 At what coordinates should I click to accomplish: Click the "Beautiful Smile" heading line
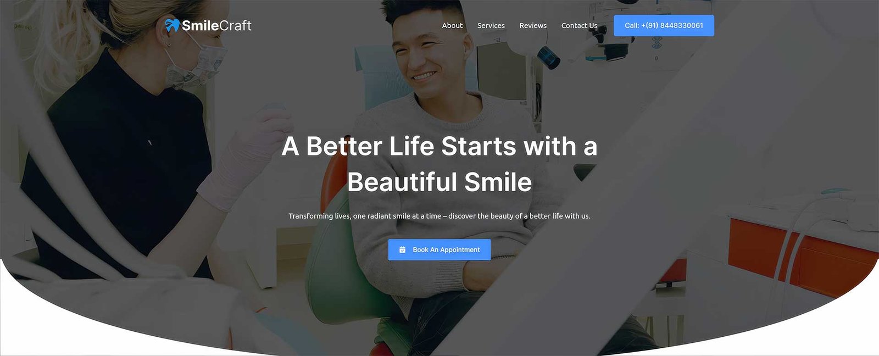point(439,182)
